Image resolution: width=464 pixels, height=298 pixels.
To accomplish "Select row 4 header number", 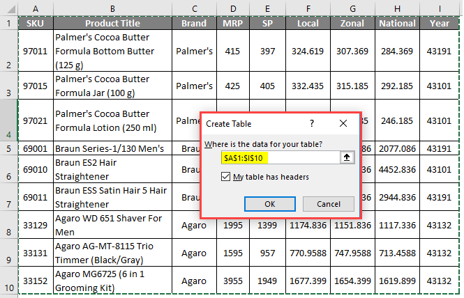I will pyautogui.click(x=9, y=120).
